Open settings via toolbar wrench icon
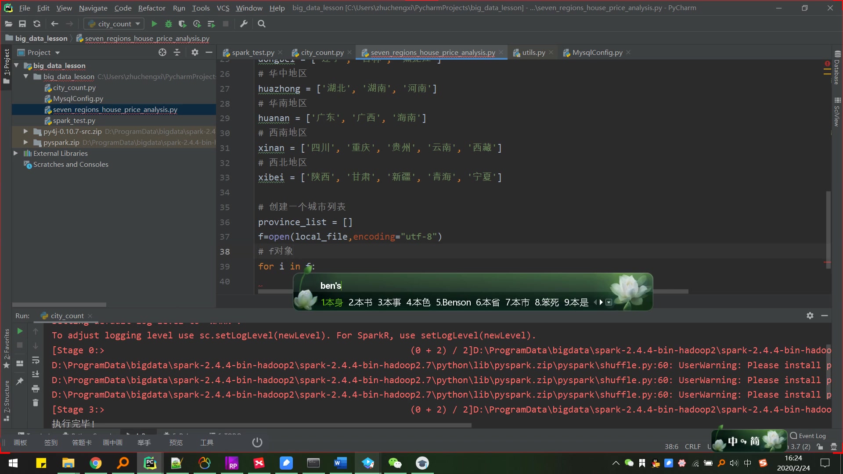This screenshot has width=843, height=474. 244,24
